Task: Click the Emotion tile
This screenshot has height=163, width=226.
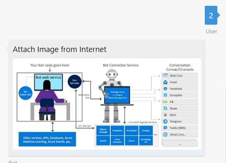Action: [x=146, y=131]
